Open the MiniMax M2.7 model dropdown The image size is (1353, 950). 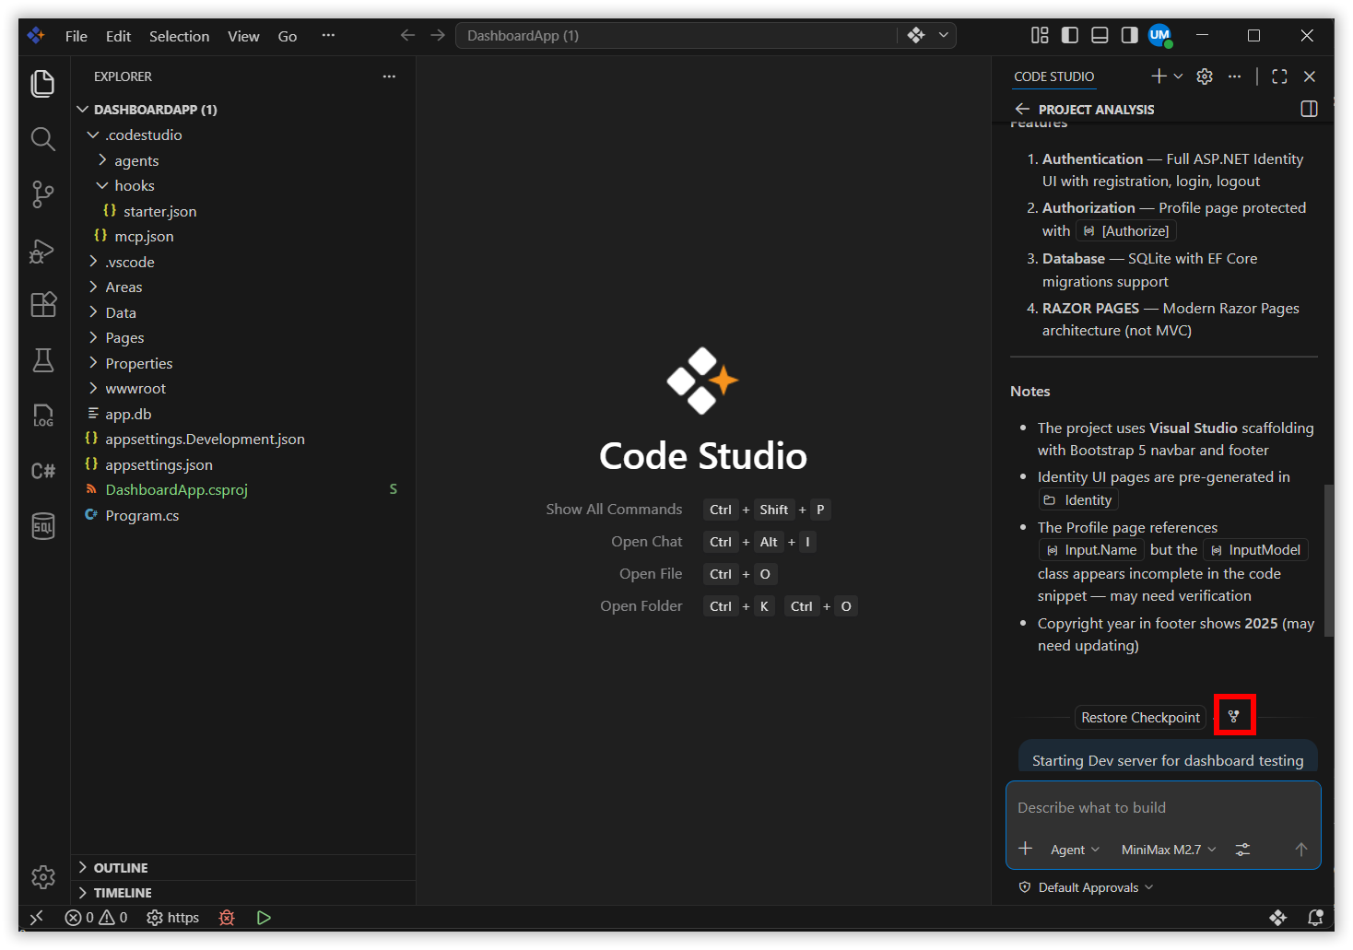click(1169, 850)
